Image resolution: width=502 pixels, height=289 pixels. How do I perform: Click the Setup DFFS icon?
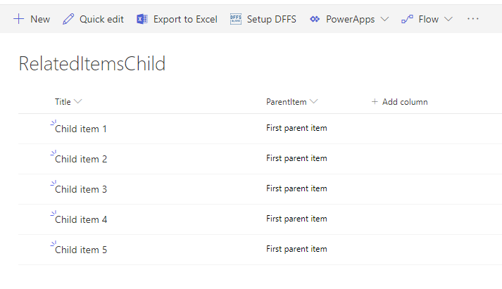236,19
